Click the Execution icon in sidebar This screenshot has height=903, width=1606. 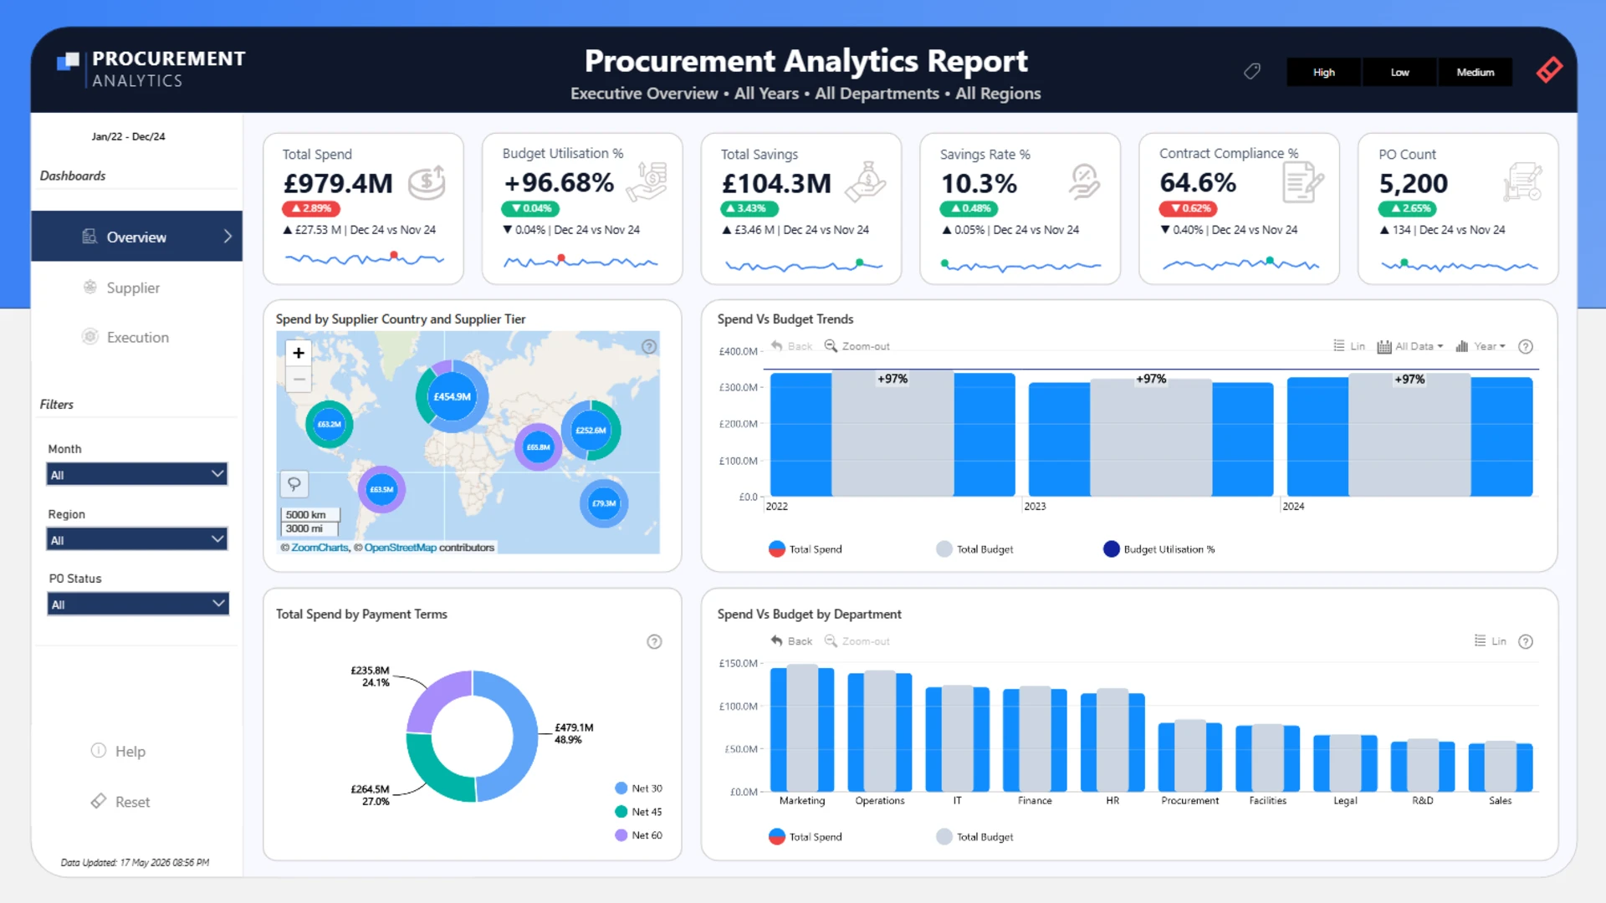click(90, 336)
